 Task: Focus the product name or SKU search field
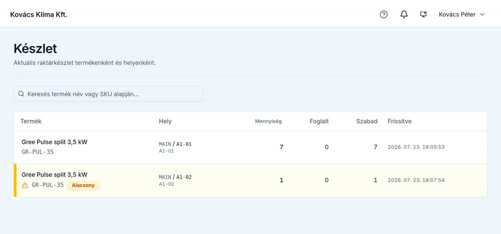109,94
